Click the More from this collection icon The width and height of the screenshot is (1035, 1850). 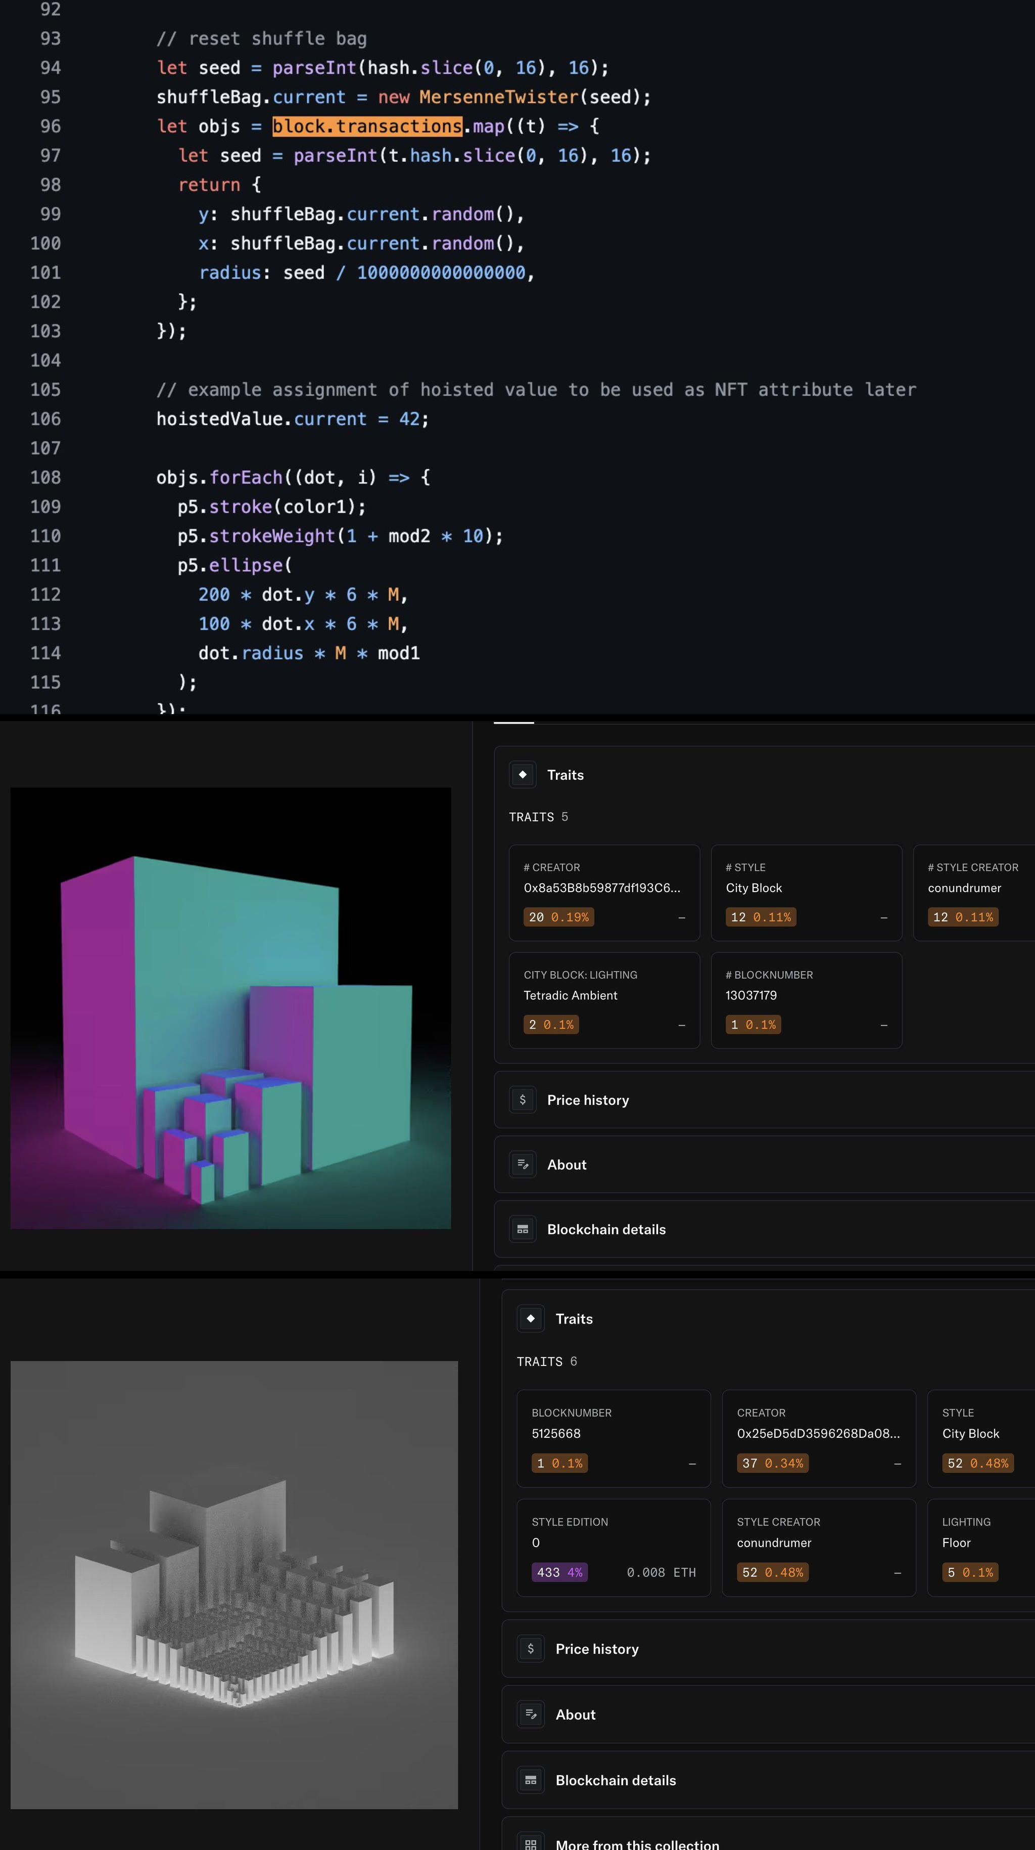tap(531, 1843)
